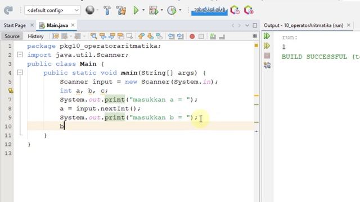This screenshot has height=202, width=360.
Task: Click "java.util.Scanner" import text
Action: tap(90, 55)
